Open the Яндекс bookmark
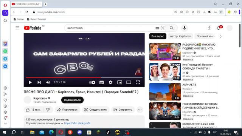This screenshot has height=136, width=242. point(19,19)
